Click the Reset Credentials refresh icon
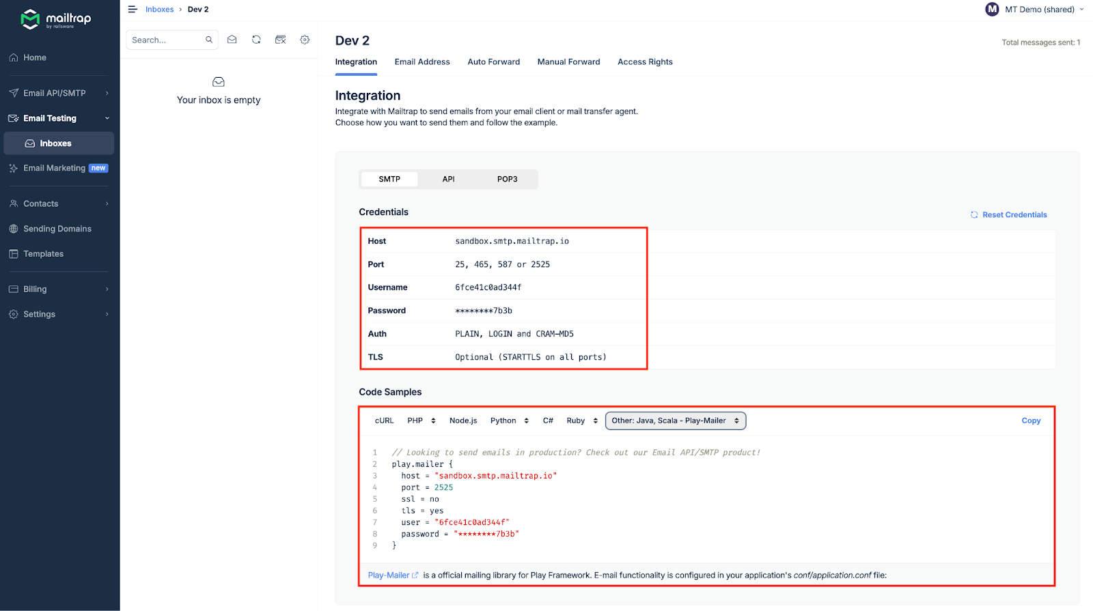The image size is (1093, 611). click(x=974, y=215)
